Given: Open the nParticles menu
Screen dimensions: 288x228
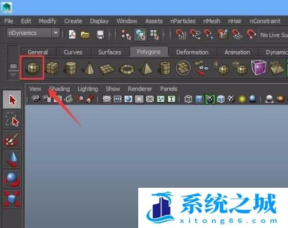Looking at the screenshot, I should [183, 21].
